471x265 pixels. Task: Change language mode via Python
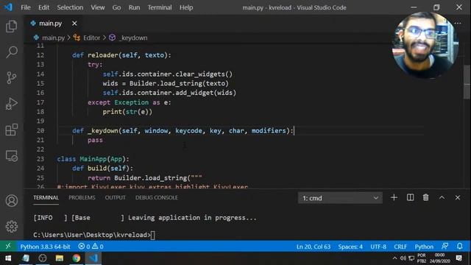[x=424, y=247]
